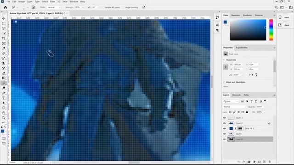The image size is (294, 165).
Task: Open the Home screen icon
Action: [5, 7]
